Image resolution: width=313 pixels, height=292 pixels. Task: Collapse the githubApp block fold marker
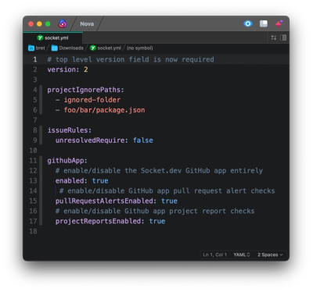tap(41, 191)
